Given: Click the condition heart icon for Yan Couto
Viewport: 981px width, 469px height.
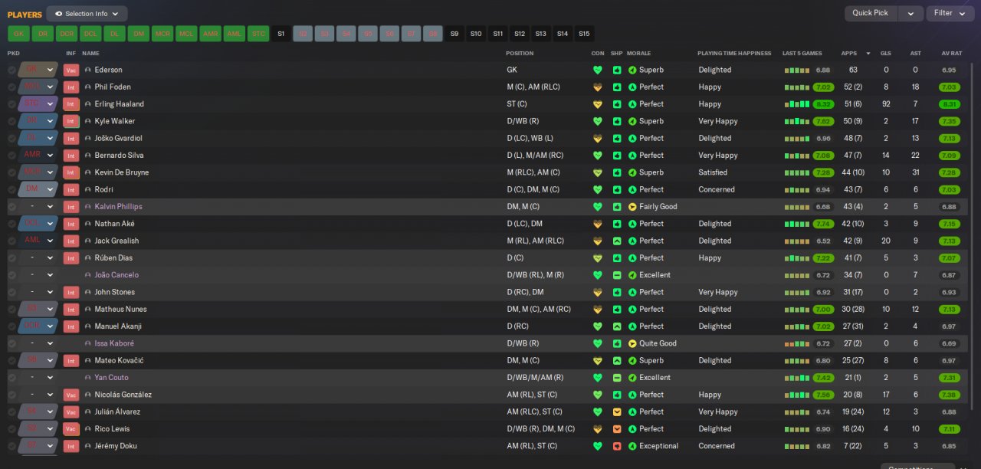Looking at the screenshot, I should pyautogui.click(x=598, y=378).
